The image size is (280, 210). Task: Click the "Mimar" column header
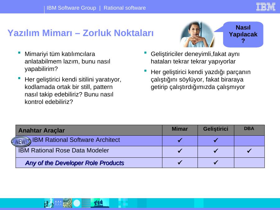point(180,129)
